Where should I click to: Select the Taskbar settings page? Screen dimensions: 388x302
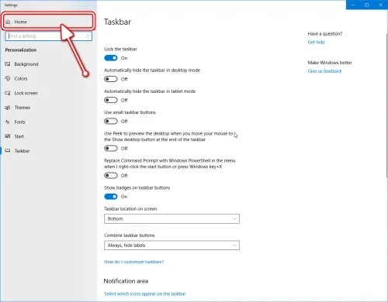pos(48,151)
